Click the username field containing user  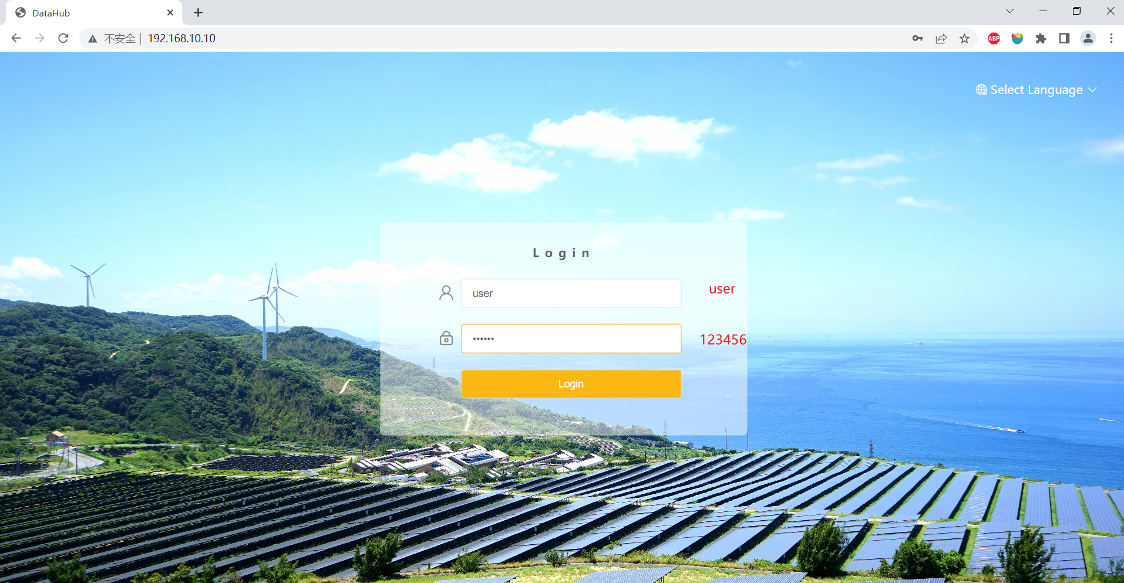(571, 294)
